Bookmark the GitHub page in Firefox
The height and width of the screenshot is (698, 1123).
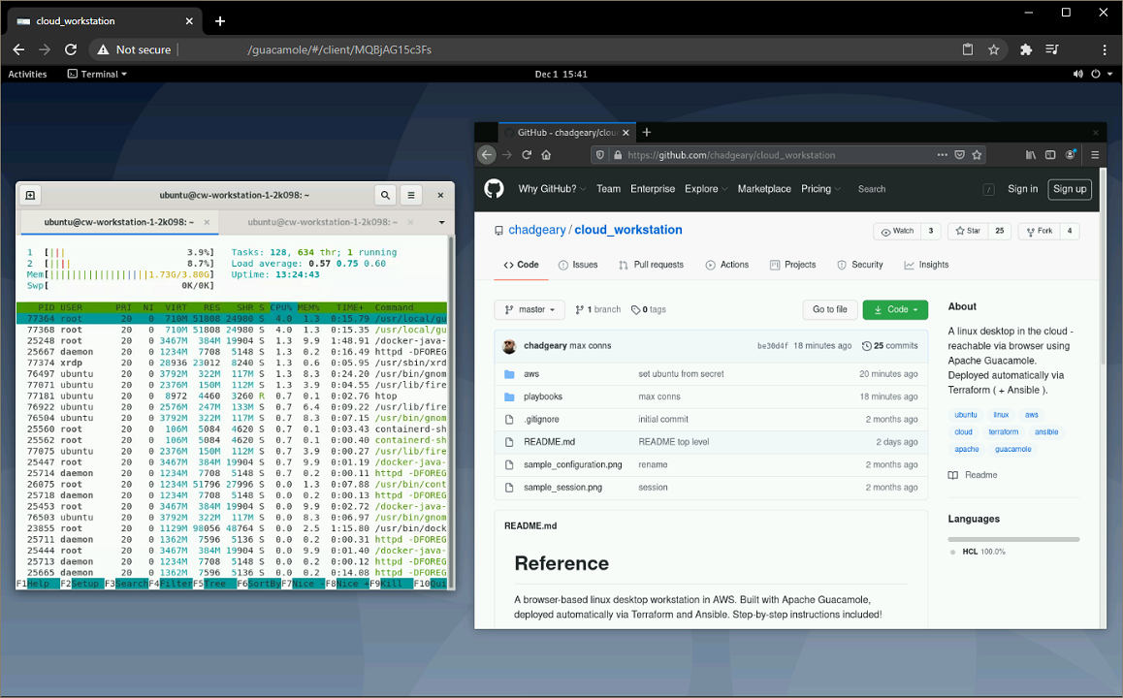coord(977,155)
